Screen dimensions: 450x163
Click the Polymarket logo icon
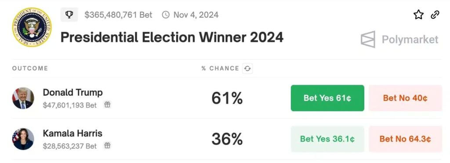368,39
